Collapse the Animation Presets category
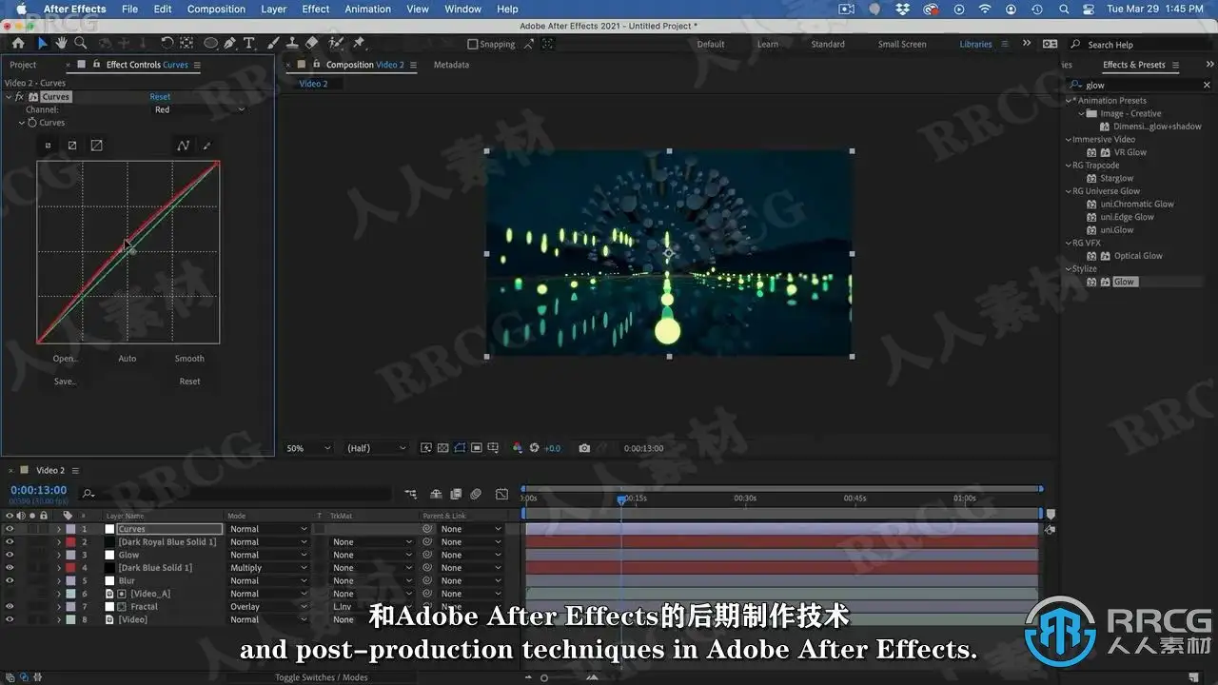Screen dimensions: 1218x685 click(x=1070, y=100)
